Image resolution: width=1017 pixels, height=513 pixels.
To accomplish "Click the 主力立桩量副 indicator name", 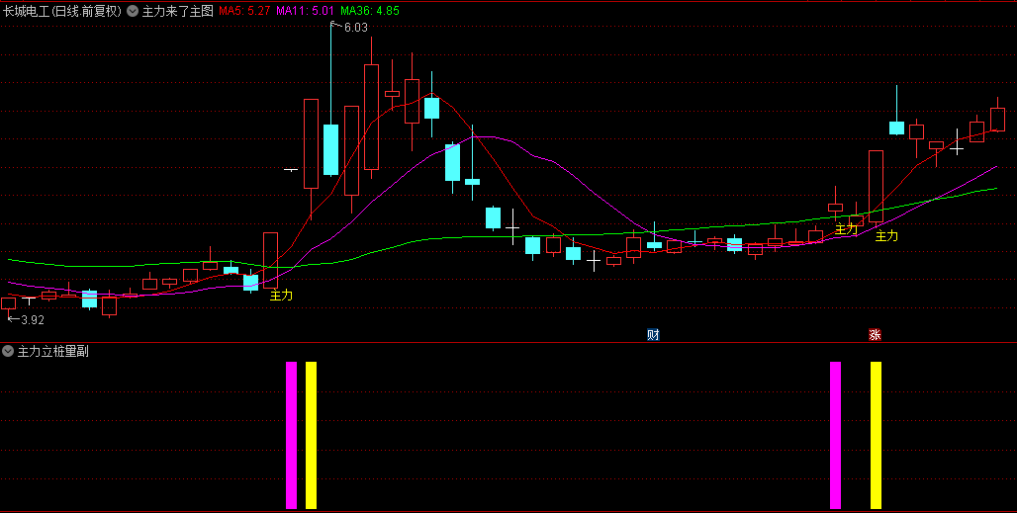I will click(53, 352).
